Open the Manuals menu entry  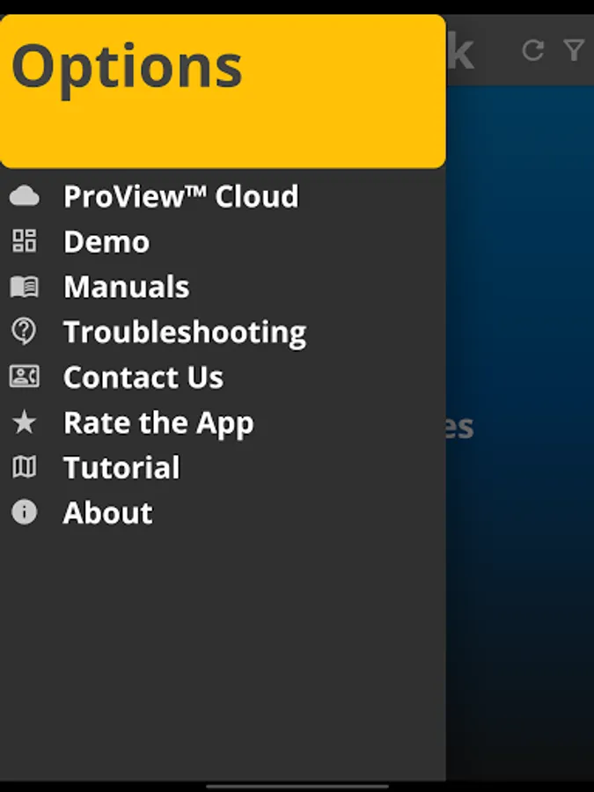223,286
